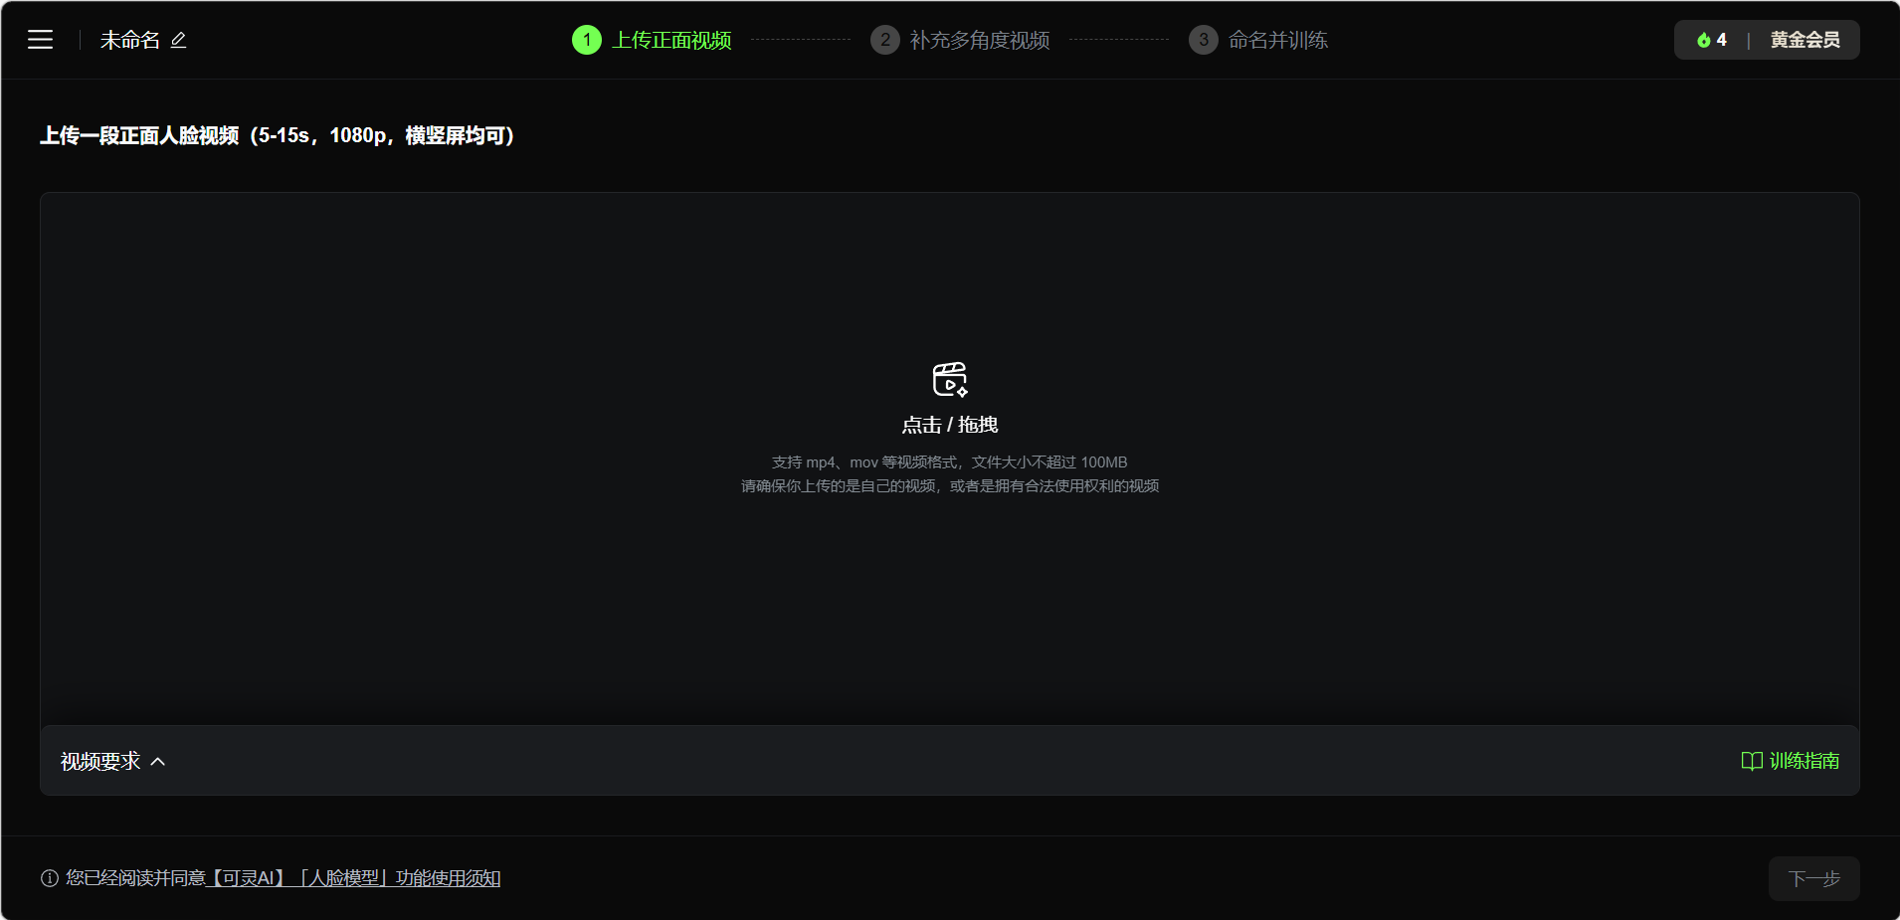
Task: Click the info icon before the agreement text
Action: (50, 878)
